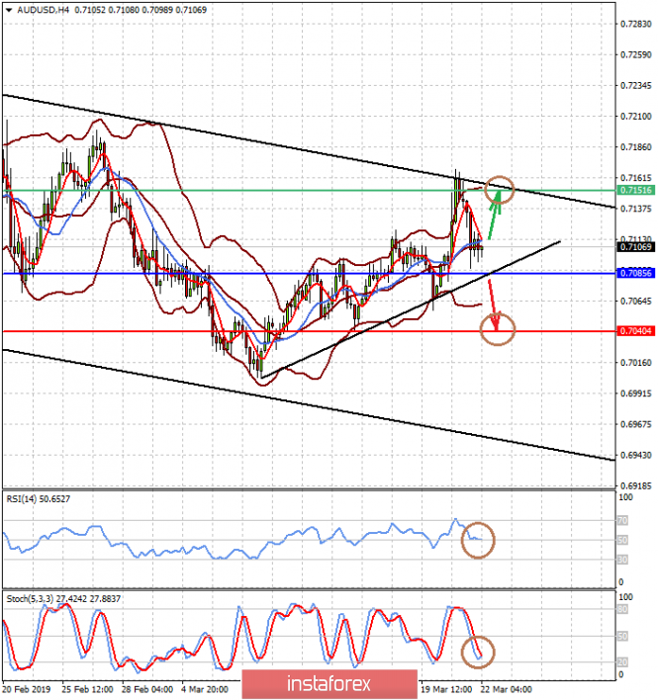Select the circle marker on the RSI line
658x700 pixels.
click(x=478, y=540)
